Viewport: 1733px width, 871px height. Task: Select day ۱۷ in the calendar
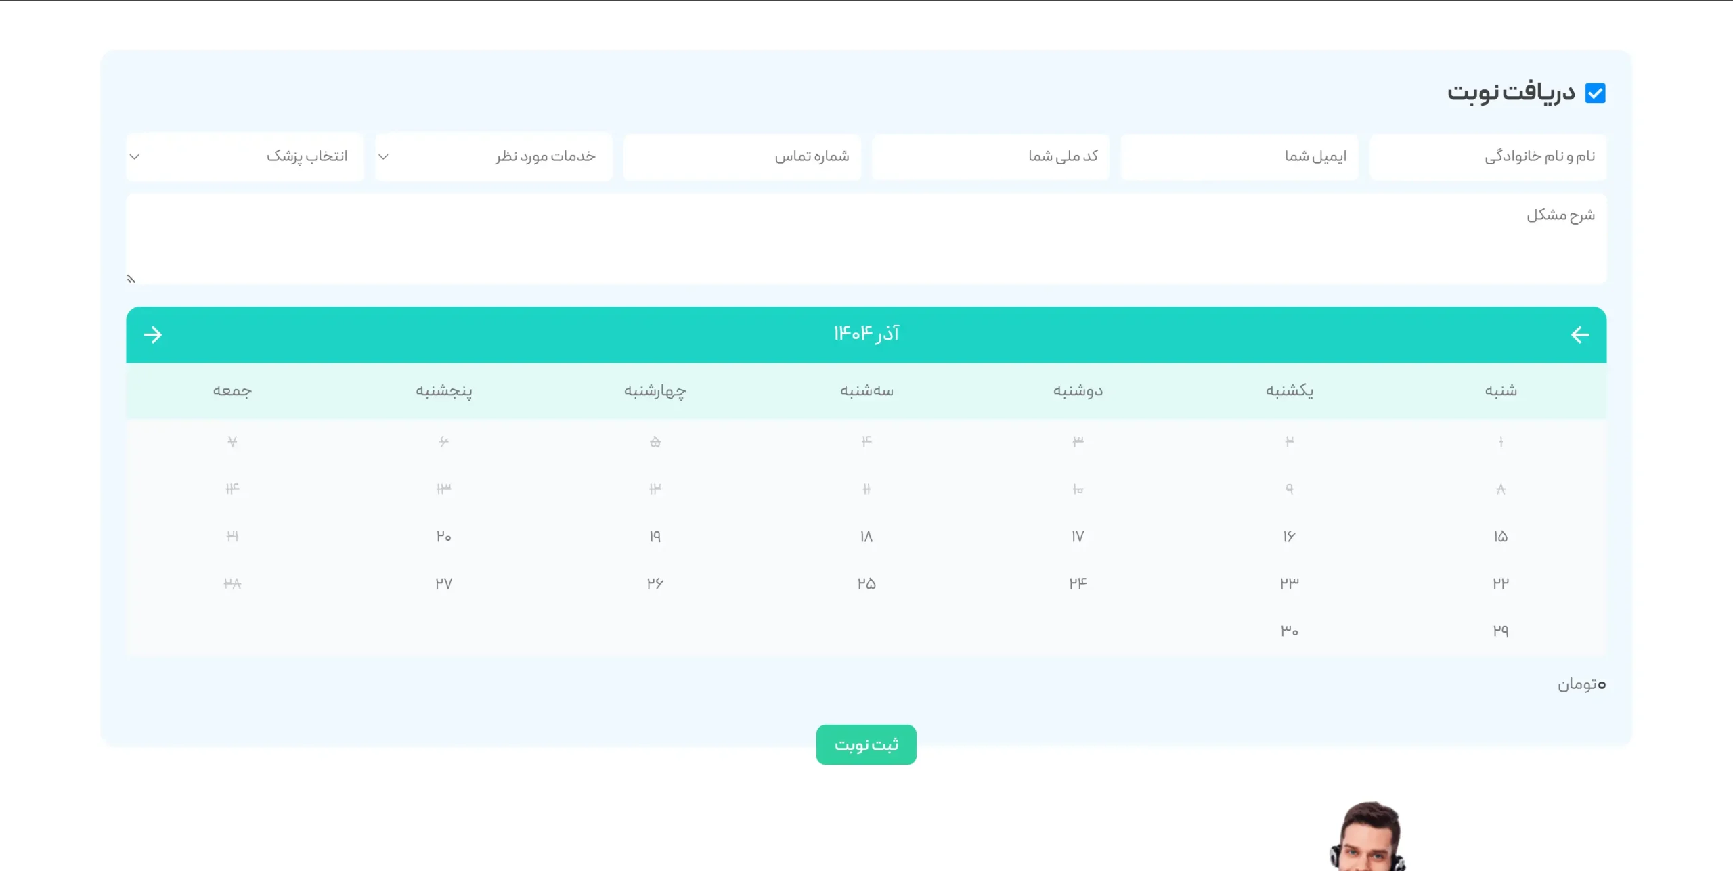click(x=1078, y=536)
